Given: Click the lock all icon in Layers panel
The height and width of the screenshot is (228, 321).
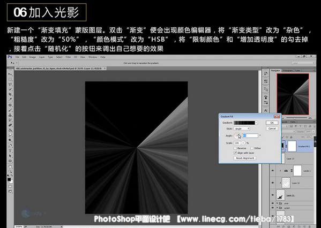Looking at the screenshot, I should pyautogui.click(x=292, y=137).
